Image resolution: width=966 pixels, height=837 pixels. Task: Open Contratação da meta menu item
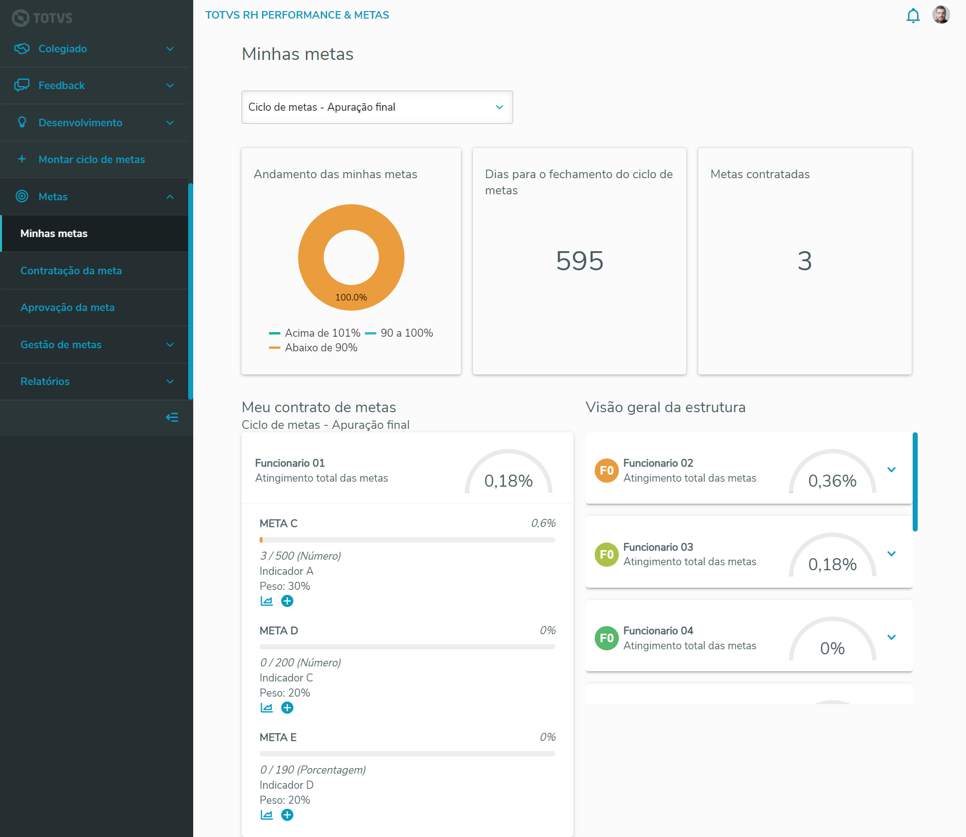(71, 271)
